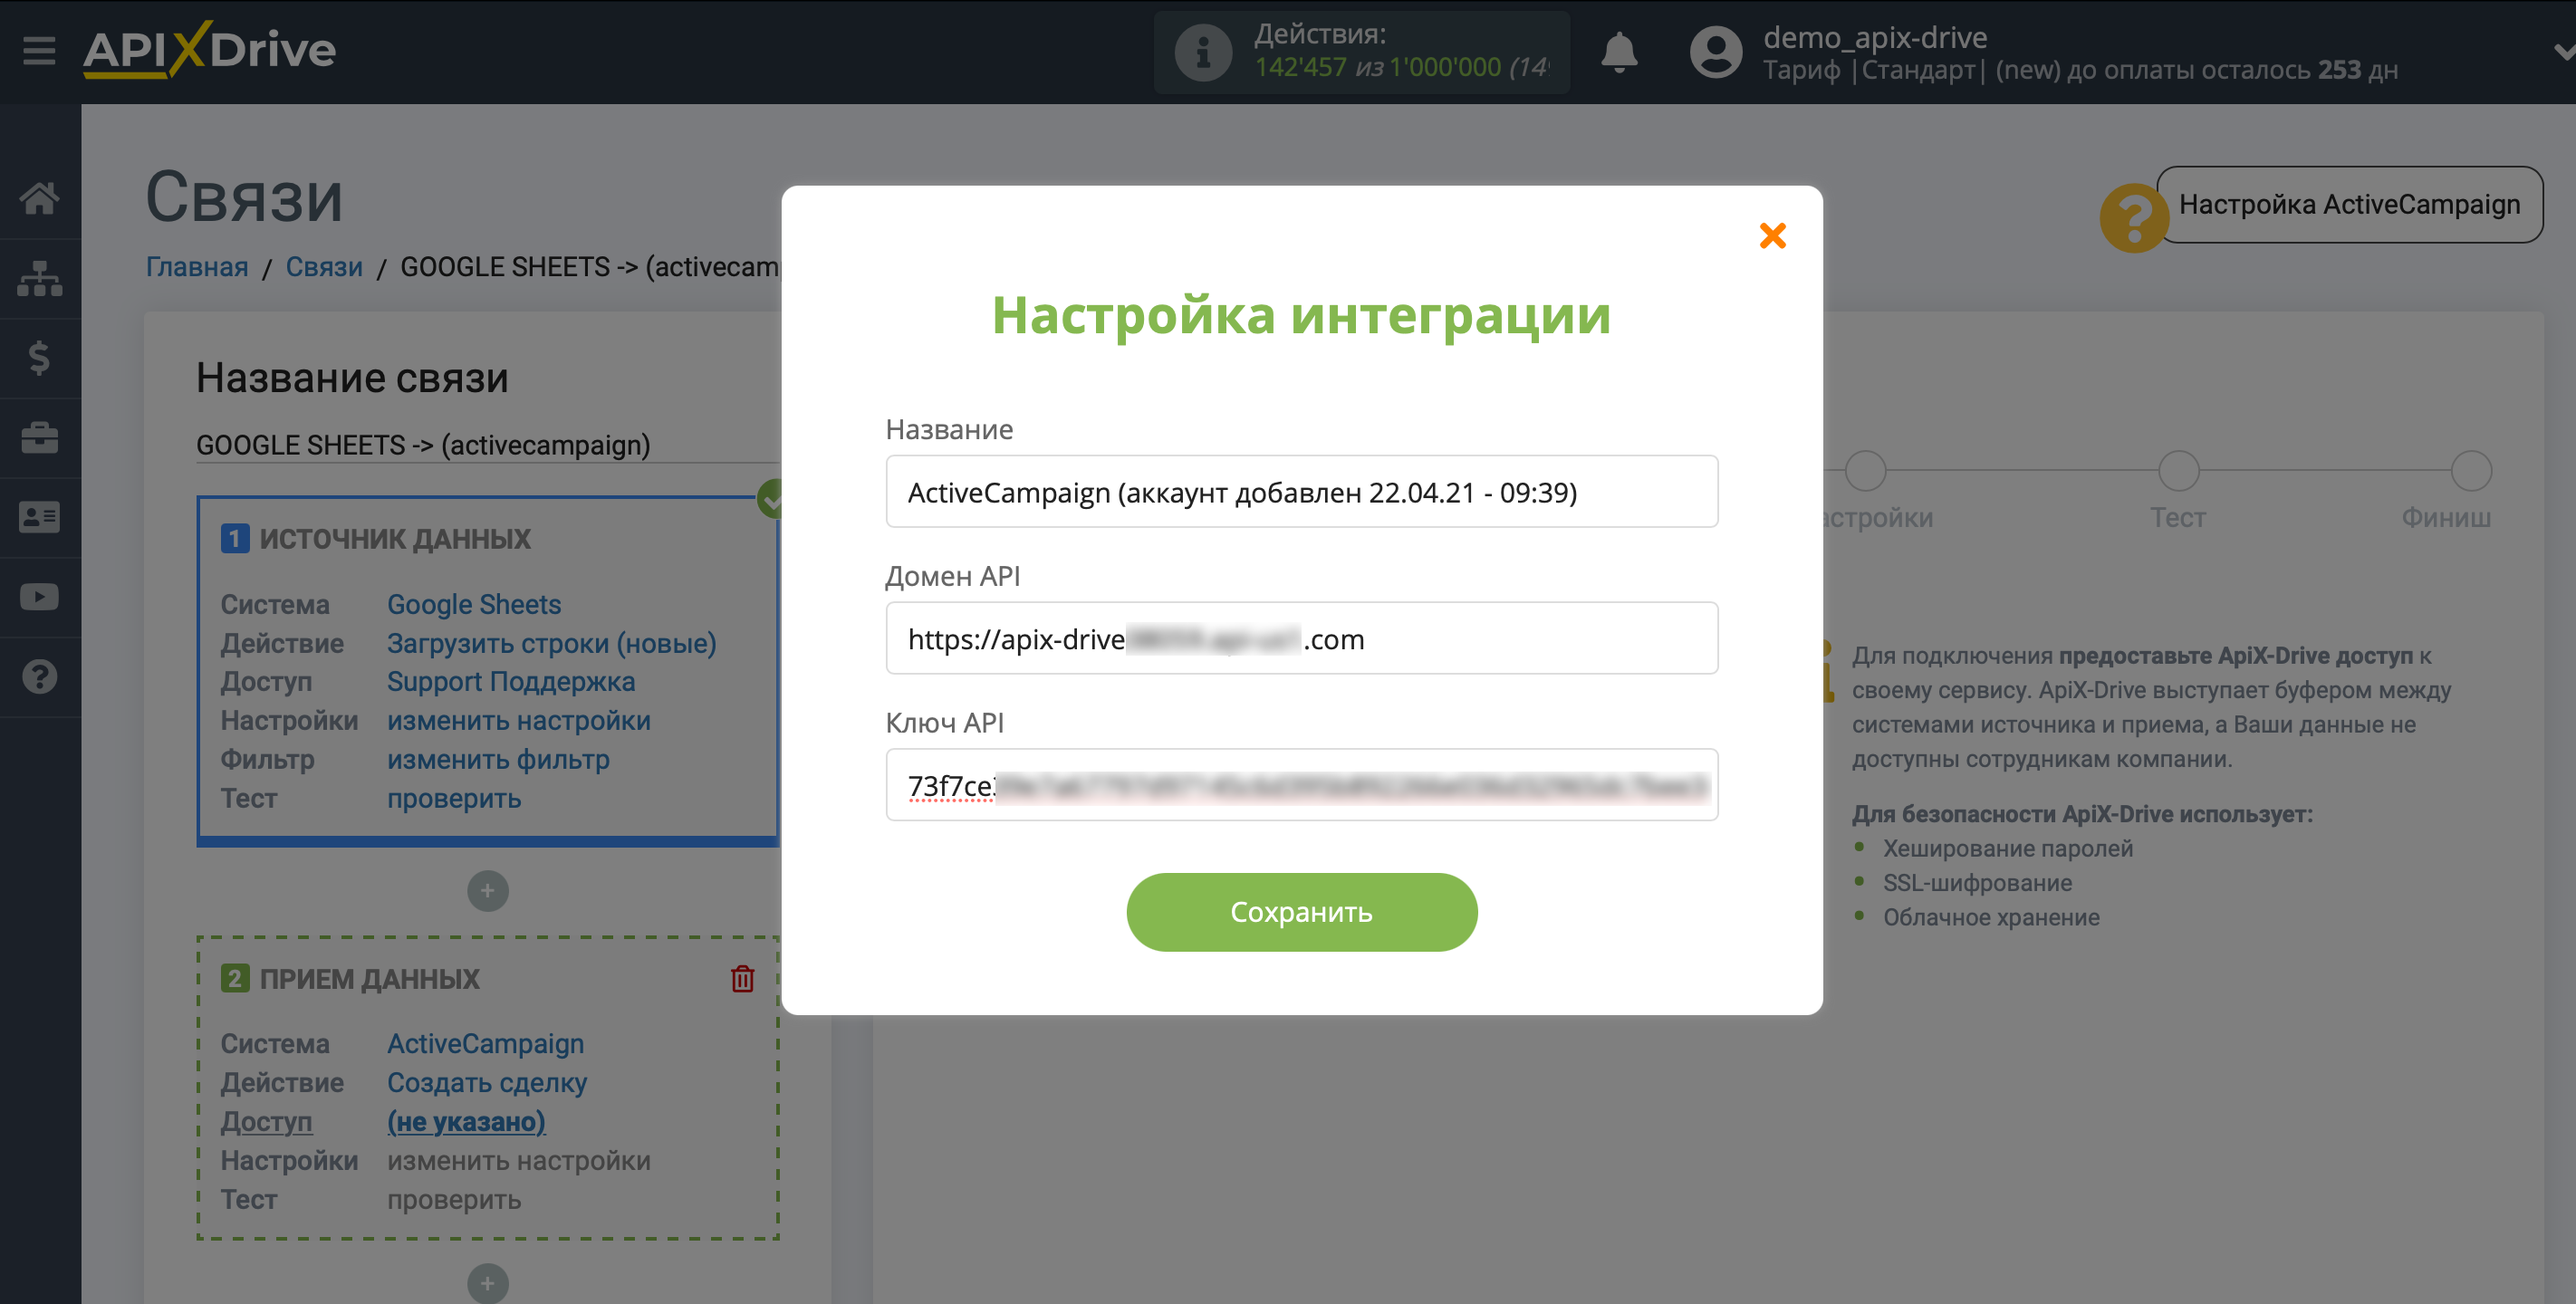Edit the connection name field
Image resolution: width=2576 pixels, height=1304 pixels.
pos(487,445)
